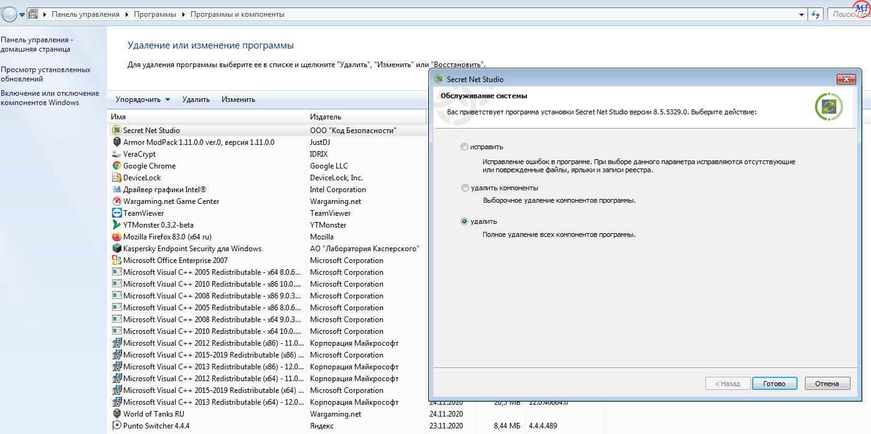Image resolution: width=871 pixels, height=434 pixels.
Task: Open "Панель управления - домашняя страница" link
Action: 37,45
